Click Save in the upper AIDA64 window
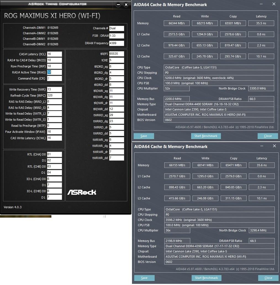Screen dimensions: 280x285 [x=144, y=136]
